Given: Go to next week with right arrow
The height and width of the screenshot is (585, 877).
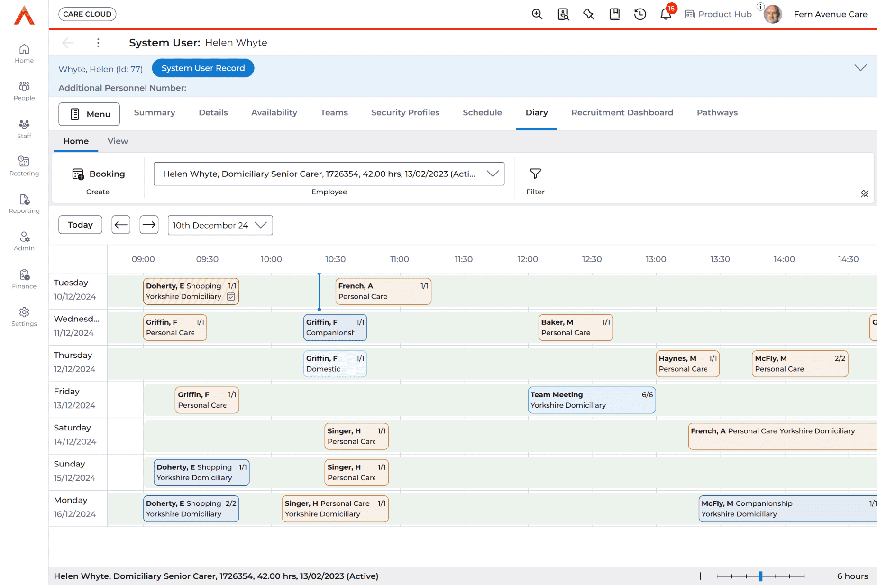Looking at the screenshot, I should [x=149, y=225].
